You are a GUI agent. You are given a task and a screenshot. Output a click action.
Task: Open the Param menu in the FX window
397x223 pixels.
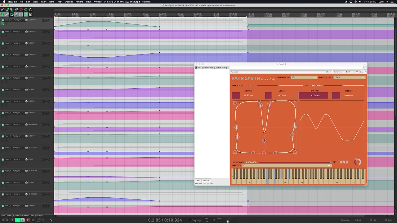click(x=337, y=72)
